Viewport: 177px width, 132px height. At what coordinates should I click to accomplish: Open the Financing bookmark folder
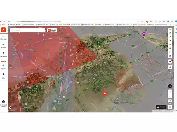click(x=142, y=25)
